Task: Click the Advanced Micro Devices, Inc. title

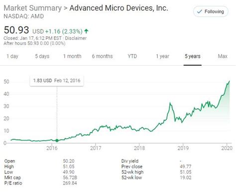Action: [x=119, y=8]
